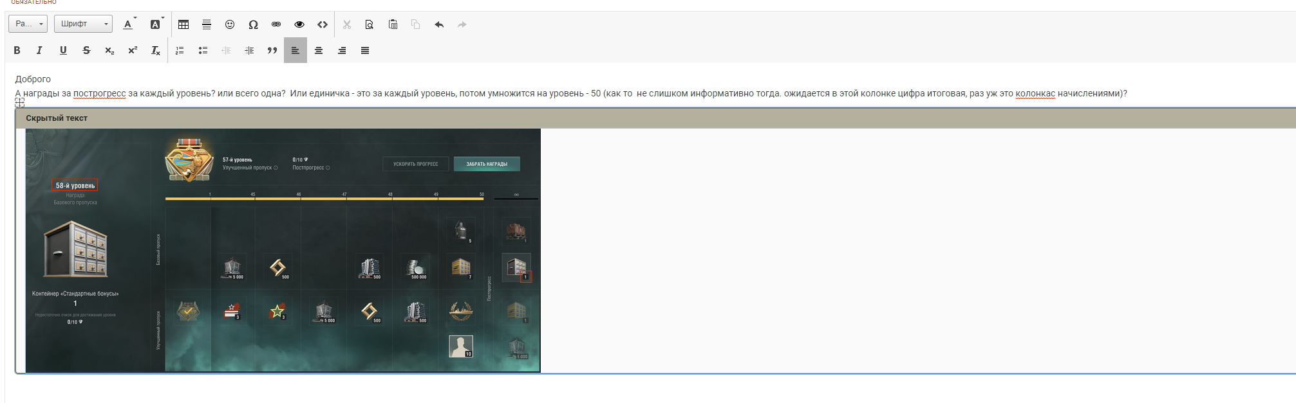The height and width of the screenshot is (403, 1296).
Task: Insert special character with Omega icon
Action: 253,24
